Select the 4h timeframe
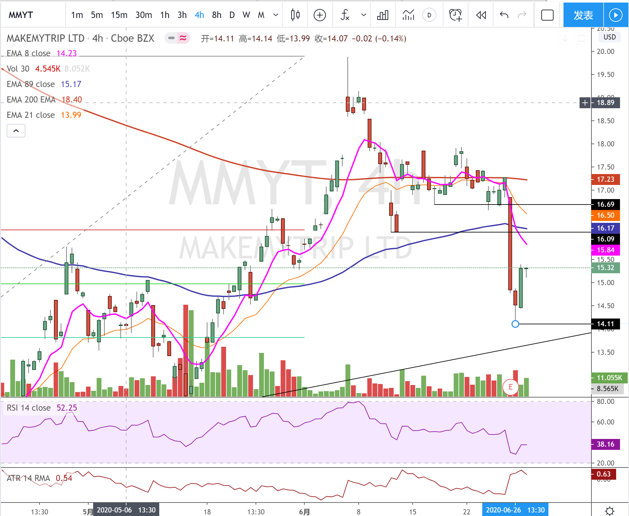629x516 pixels. coord(199,15)
